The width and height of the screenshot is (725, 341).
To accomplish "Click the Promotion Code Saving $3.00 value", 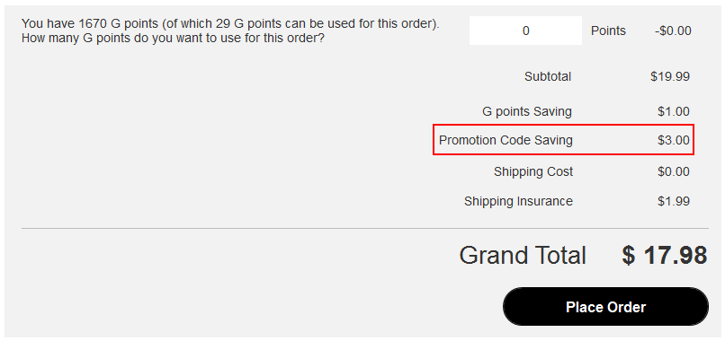I will click(x=674, y=140).
